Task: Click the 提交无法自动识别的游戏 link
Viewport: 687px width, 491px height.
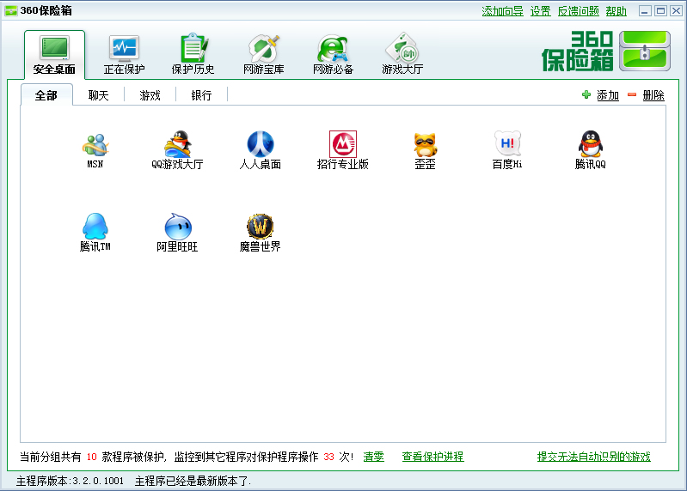Action: pyautogui.click(x=593, y=457)
